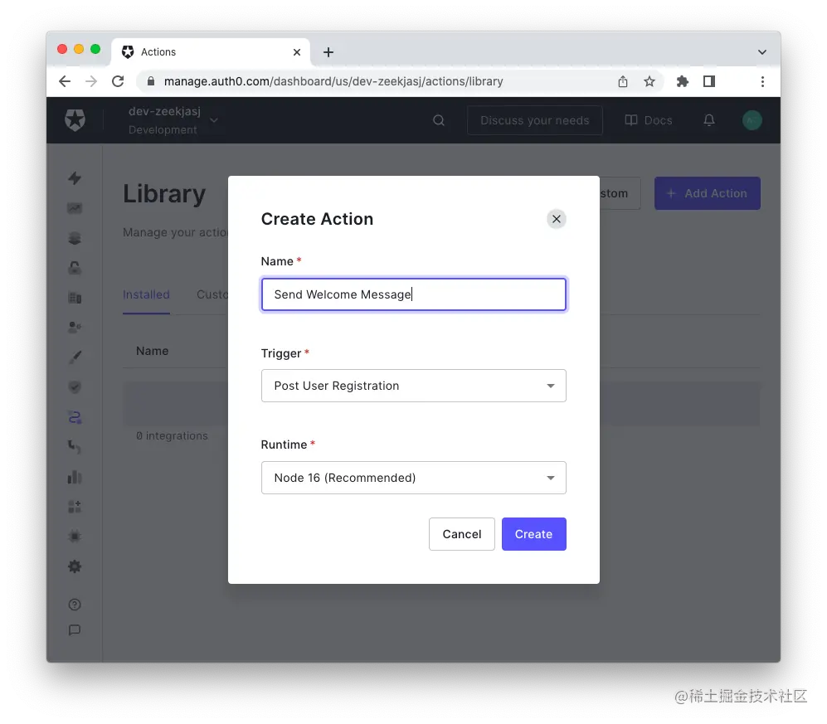
Task: Open the Getting Started lightning icon
Action: tap(75, 178)
